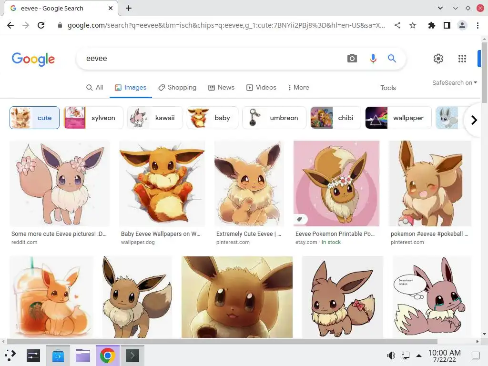Go back to the previous page

[x=10, y=25]
